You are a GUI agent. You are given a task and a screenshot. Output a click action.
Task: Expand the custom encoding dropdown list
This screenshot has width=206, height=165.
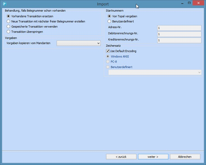[x=155, y=73]
